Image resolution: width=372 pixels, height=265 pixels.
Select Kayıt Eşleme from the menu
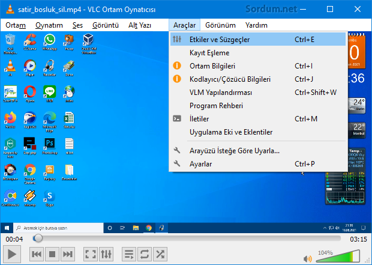pyautogui.click(x=258, y=53)
